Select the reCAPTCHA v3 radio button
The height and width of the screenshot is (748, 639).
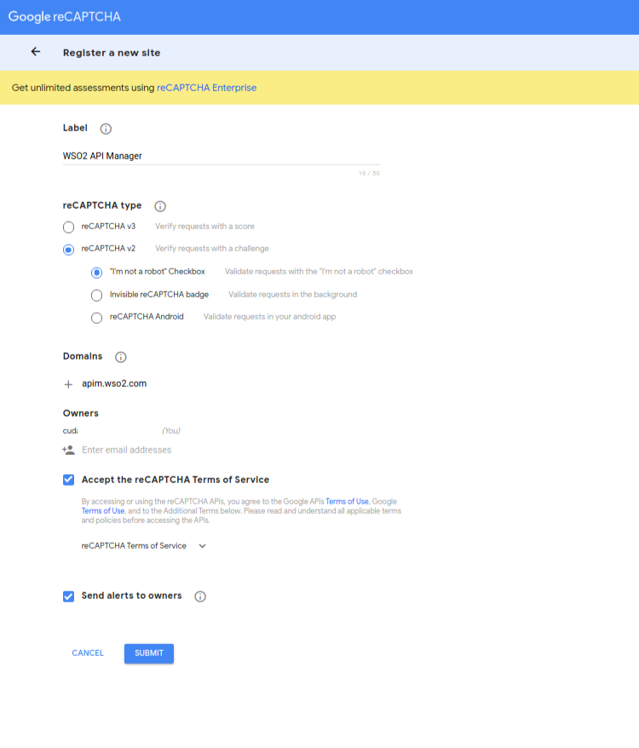[x=69, y=227]
